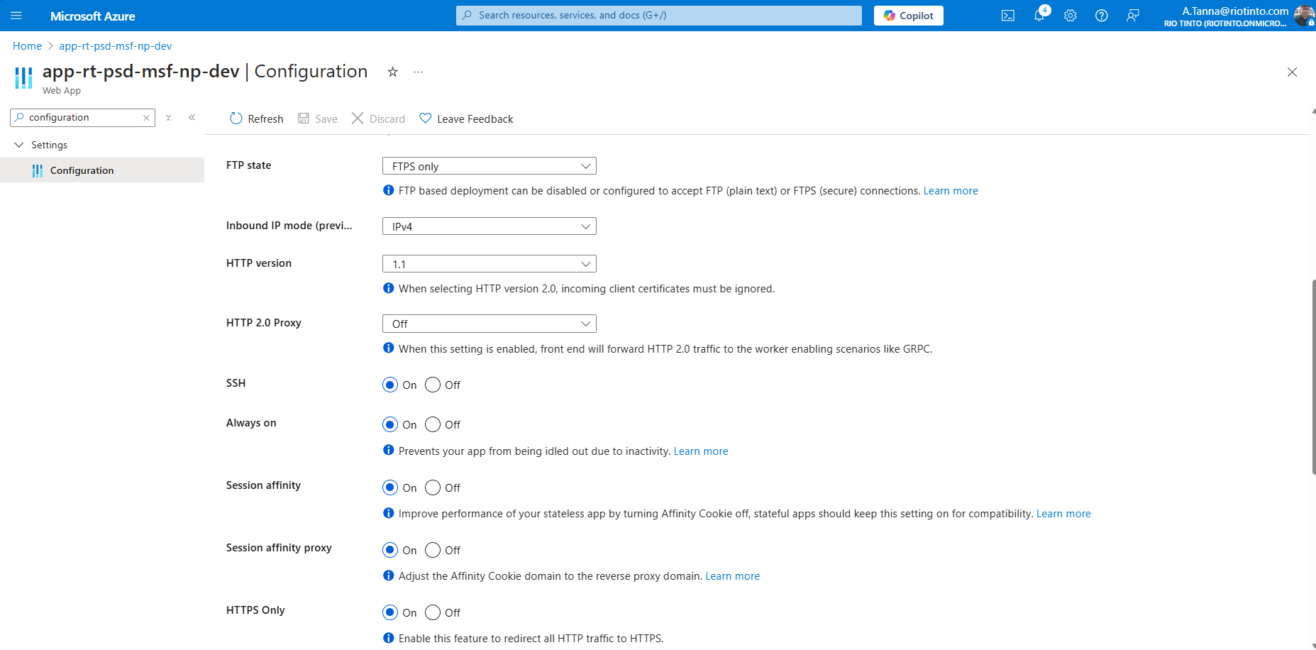
Task: Launch Copilot from the top bar
Action: point(908,15)
